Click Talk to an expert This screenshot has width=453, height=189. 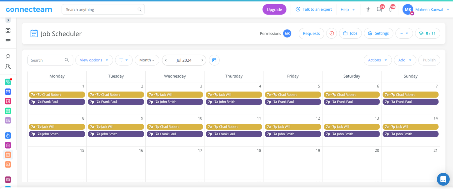coord(317,9)
